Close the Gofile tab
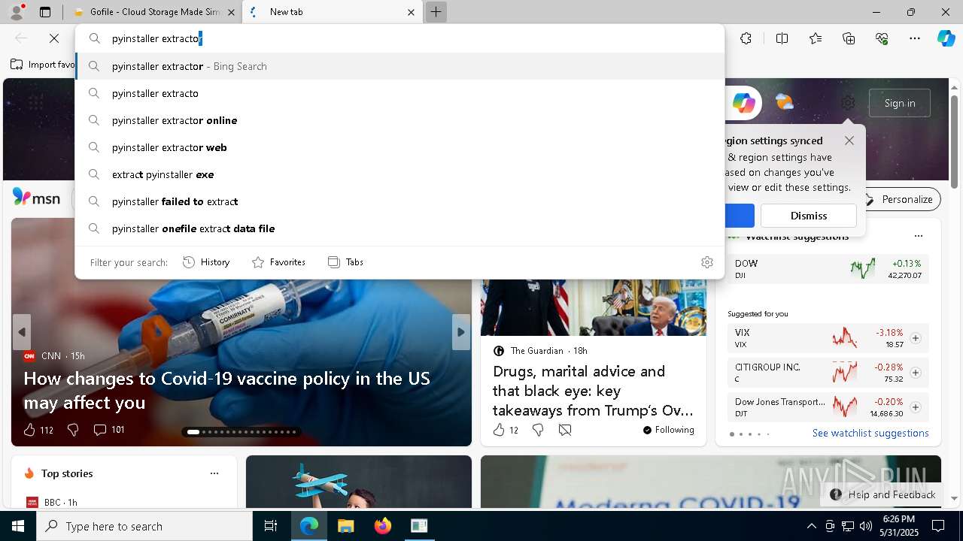This screenshot has height=541, width=963. (x=231, y=12)
